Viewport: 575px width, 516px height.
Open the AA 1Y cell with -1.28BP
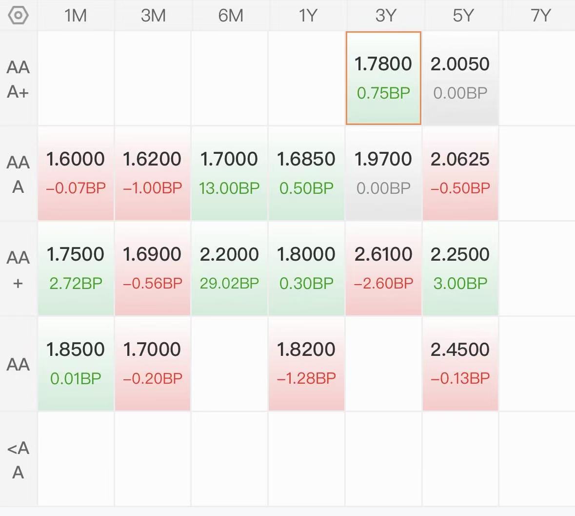pyautogui.click(x=307, y=363)
